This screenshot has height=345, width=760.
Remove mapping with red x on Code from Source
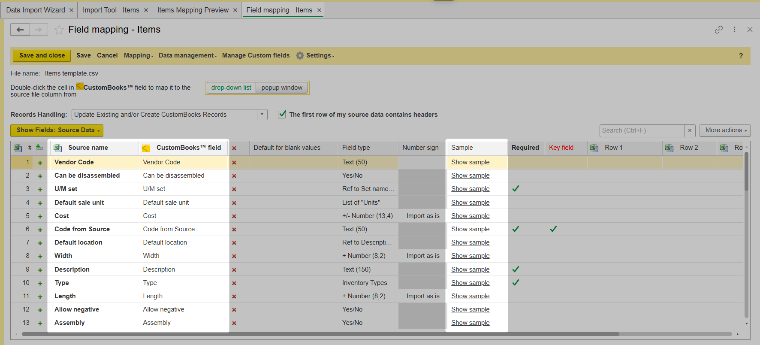(x=234, y=230)
